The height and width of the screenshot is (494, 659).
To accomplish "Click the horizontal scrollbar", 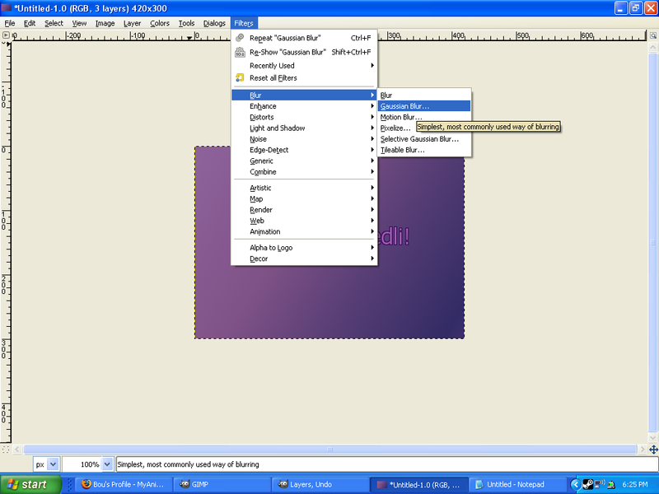I will [x=329, y=450].
